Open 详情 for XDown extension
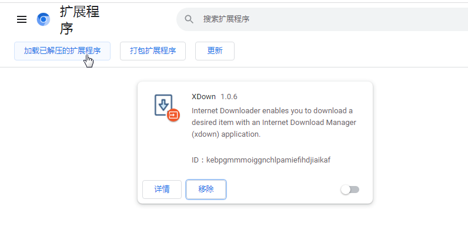This screenshot has width=468, height=230. [162, 190]
